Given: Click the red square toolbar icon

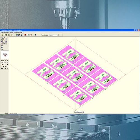Looking at the screenshot, I should 25,35.
